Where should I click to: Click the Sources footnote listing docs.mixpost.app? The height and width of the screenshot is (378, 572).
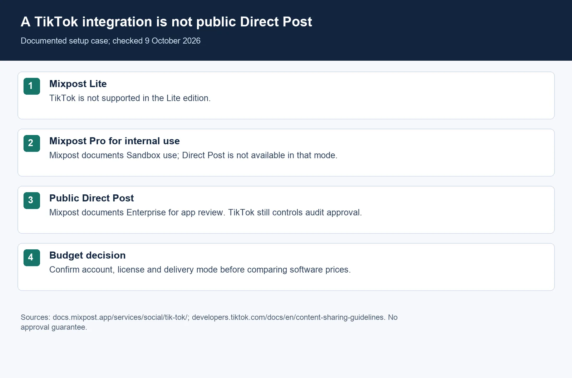209,322
